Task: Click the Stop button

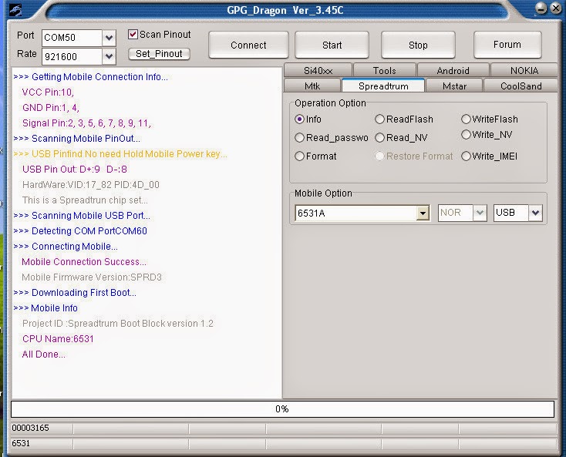Action: pyautogui.click(x=418, y=45)
